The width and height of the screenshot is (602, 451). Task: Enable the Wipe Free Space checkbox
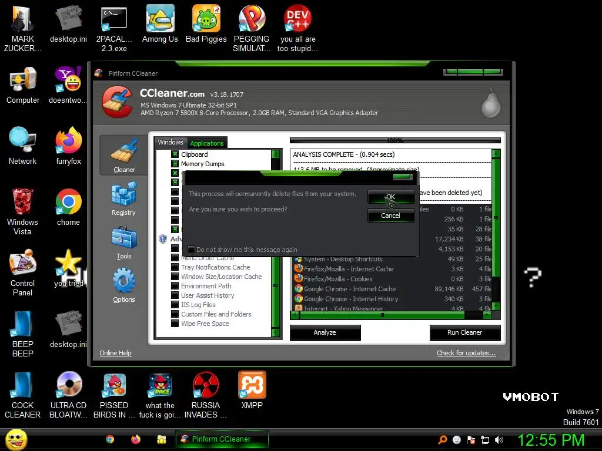(x=175, y=324)
